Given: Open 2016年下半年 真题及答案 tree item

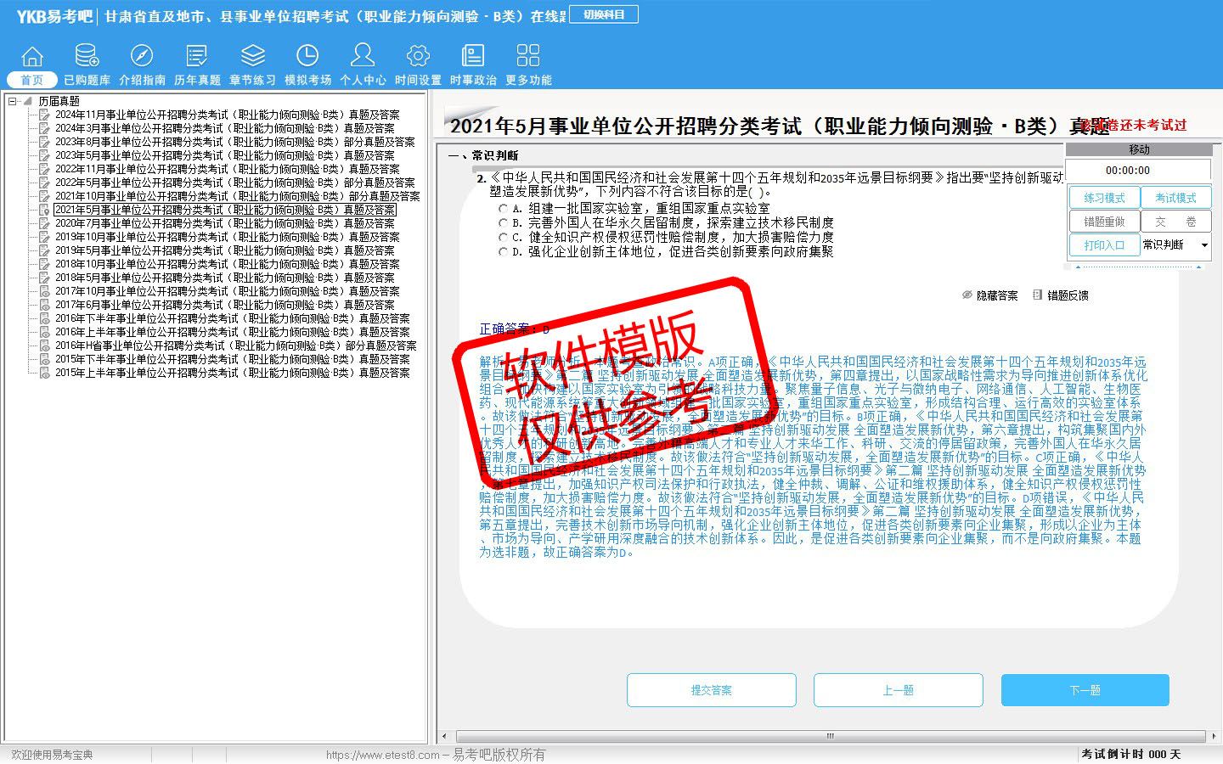Looking at the screenshot, I should [233, 318].
